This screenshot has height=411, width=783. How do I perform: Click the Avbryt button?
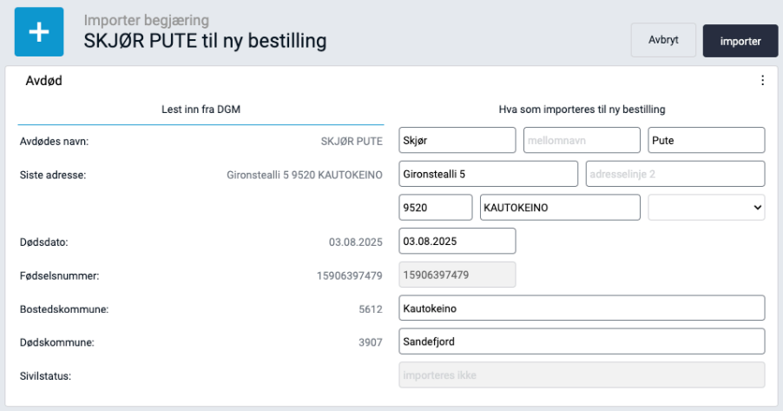pos(663,40)
